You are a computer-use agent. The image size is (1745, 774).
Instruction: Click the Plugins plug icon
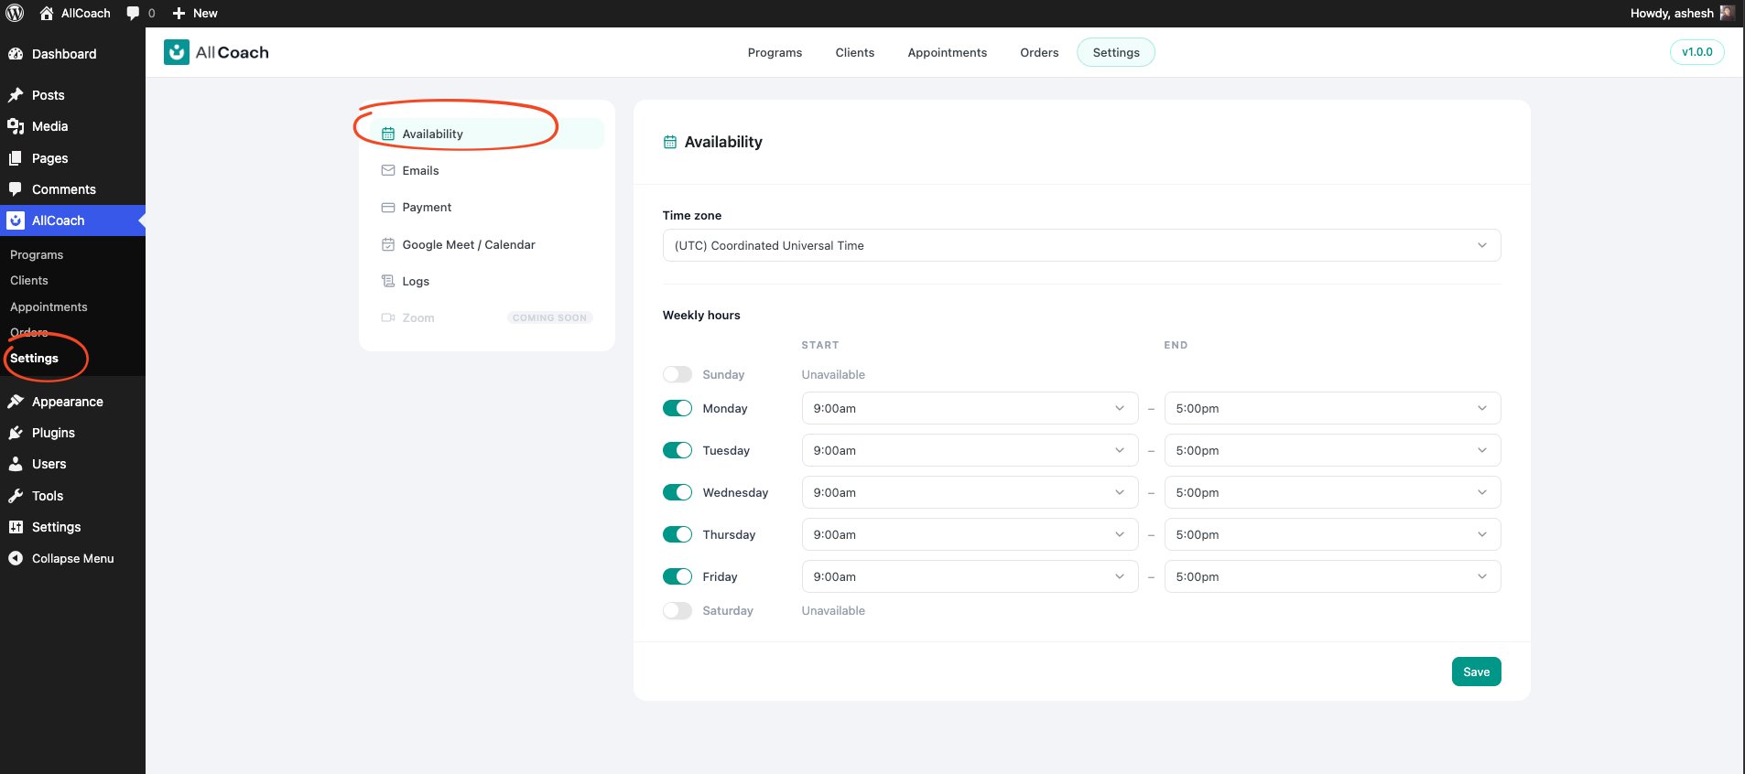coord(16,433)
